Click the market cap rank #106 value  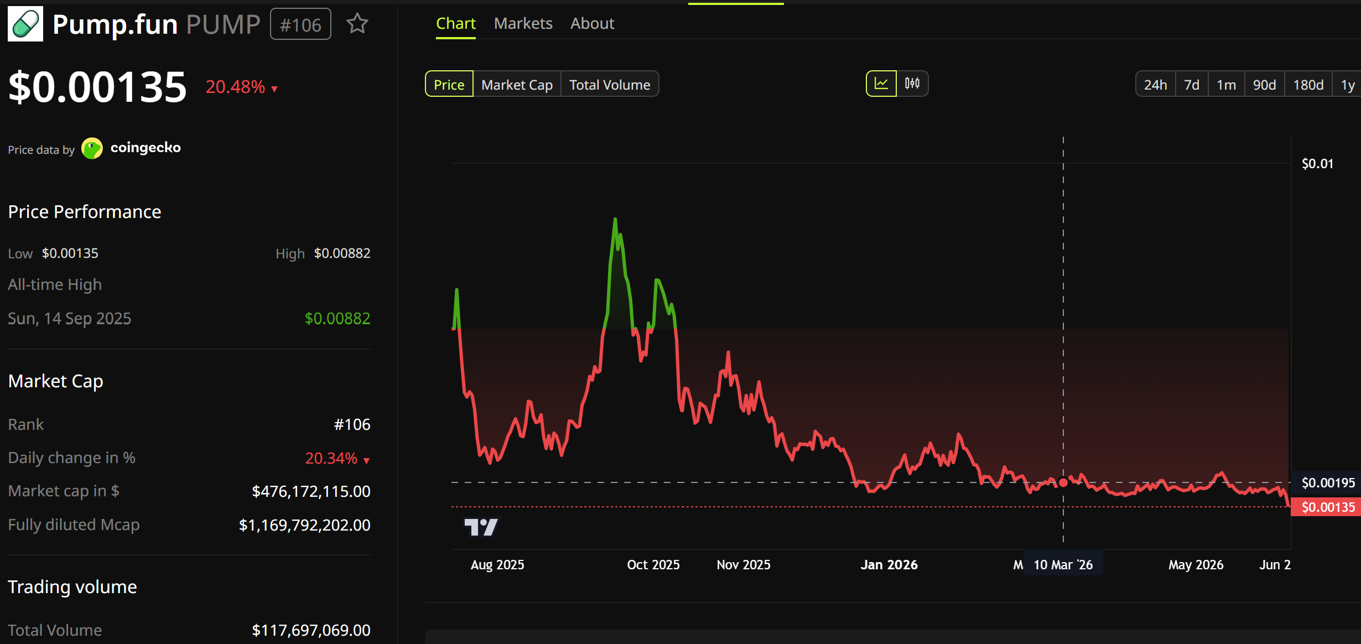coord(352,424)
